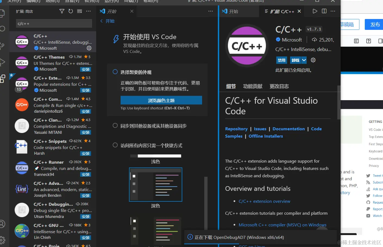Select the 选择想要的外观 step radio
The width and height of the screenshot is (383, 247).
[x=115, y=72]
